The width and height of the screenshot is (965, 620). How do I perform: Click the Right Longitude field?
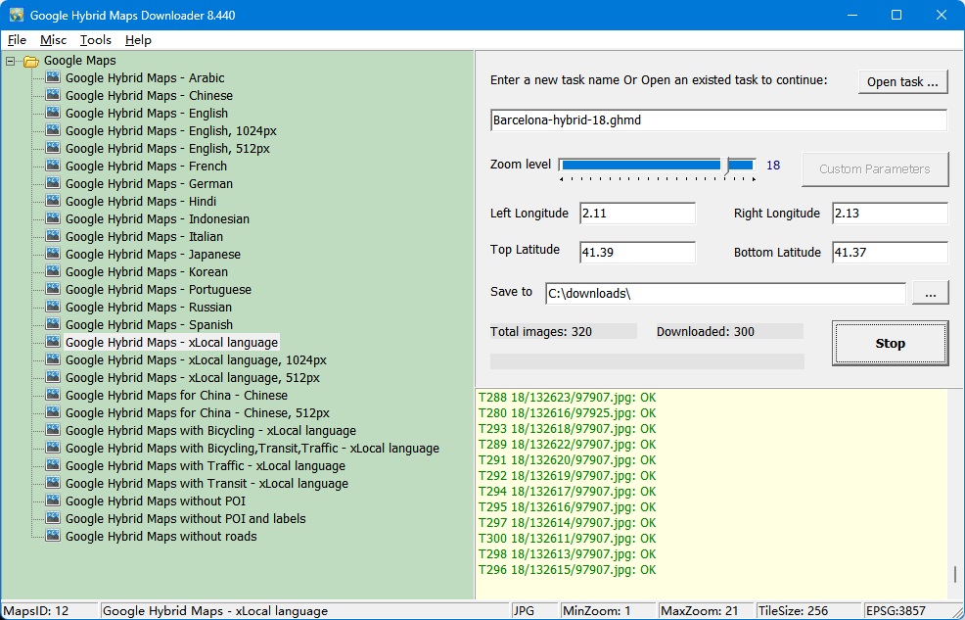[x=890, y=213]
